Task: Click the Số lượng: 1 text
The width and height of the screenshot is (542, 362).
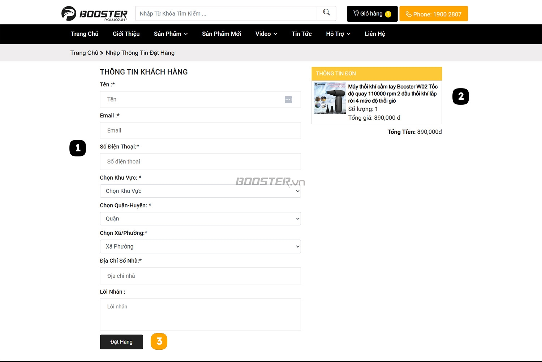Action: coord(363,109)
